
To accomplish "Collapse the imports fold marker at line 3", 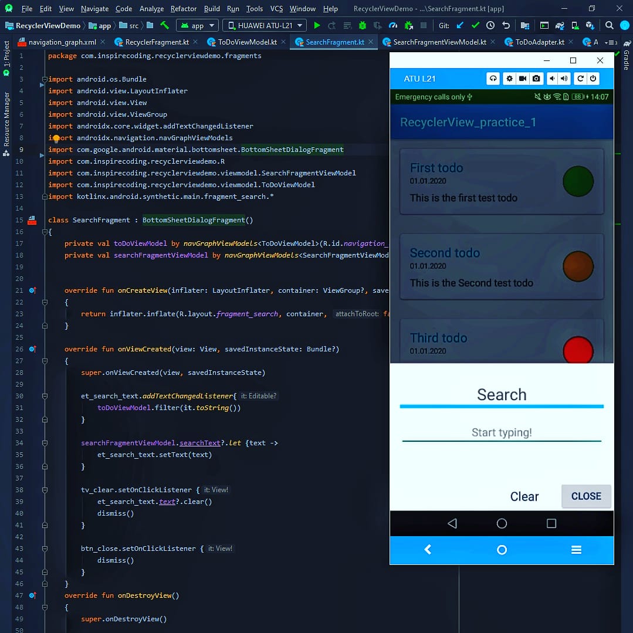I will 45,79.
